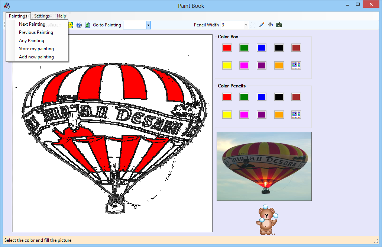
Task: Pick blue in the Color Box
Action: click(262, 48)
